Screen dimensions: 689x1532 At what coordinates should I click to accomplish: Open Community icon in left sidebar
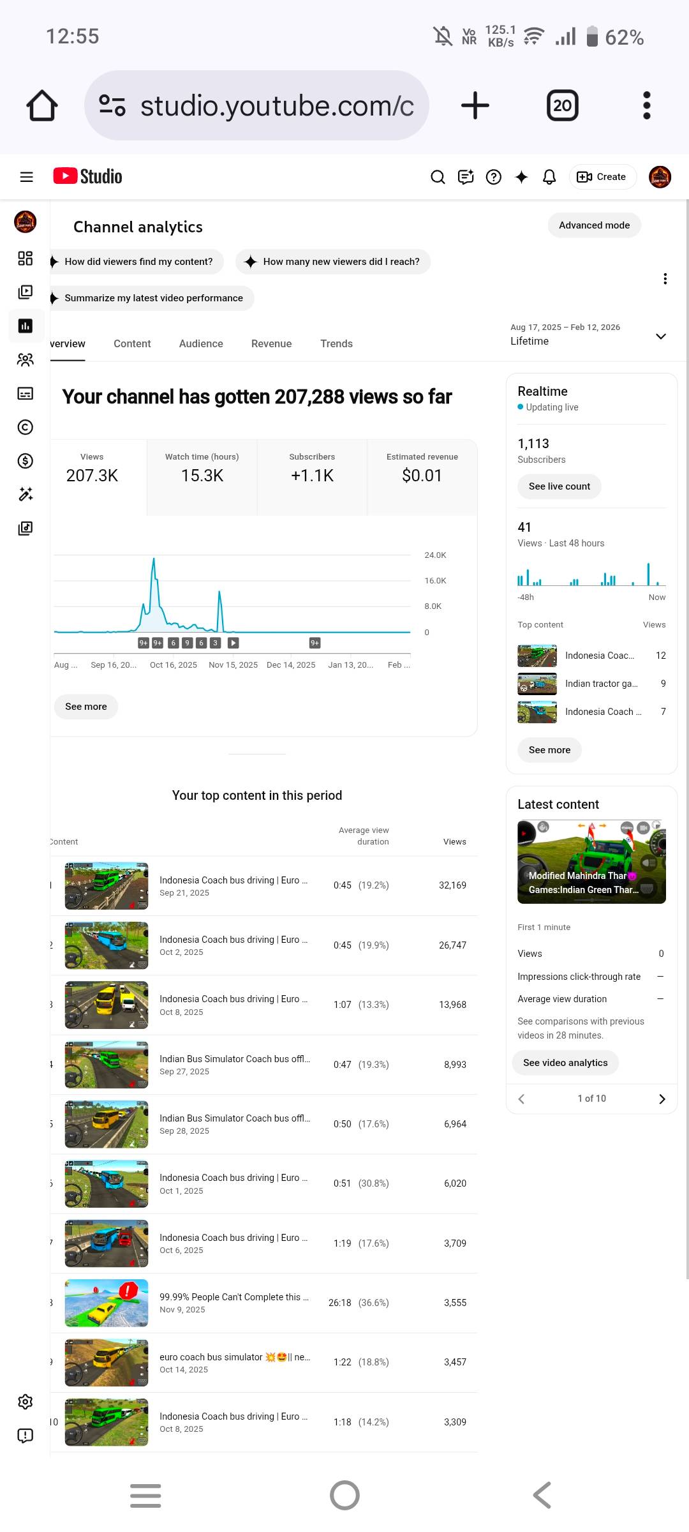pos(26,360)
